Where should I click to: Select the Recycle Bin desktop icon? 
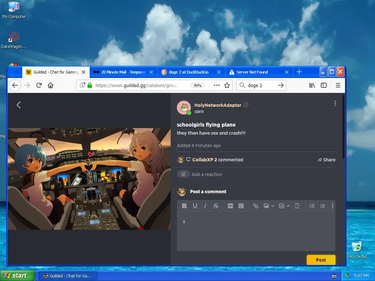pyautogui.click(x=357, y=250)
